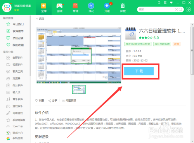Select 办公软件 category
The width and height of the screenshot is (194, 143).
point(15,85)
